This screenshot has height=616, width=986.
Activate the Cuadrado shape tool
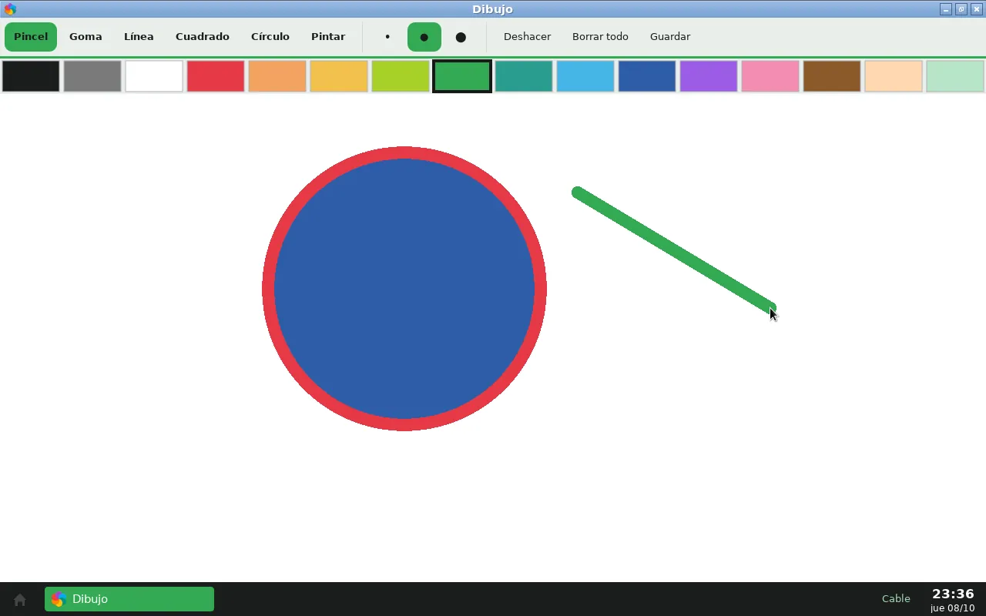point(203,37)
